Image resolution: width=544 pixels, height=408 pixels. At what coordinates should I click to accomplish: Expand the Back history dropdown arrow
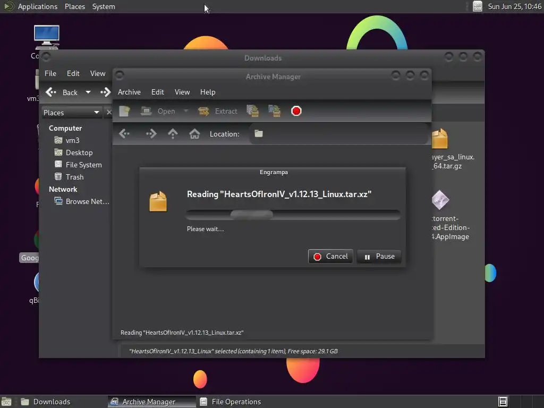pyautogui.click(x=88, y=92)
